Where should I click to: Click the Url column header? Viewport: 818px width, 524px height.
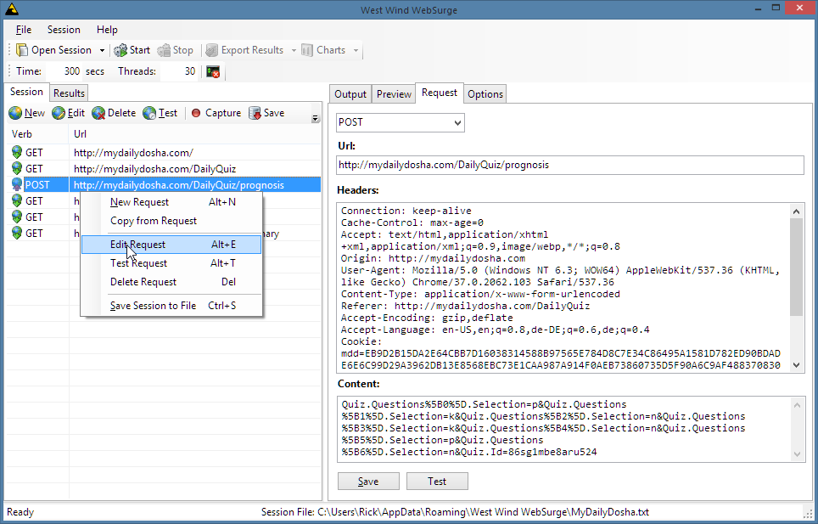tap(195, 134)
